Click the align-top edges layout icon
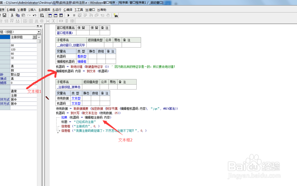The image size is (297, 186). tap(12, 21)
